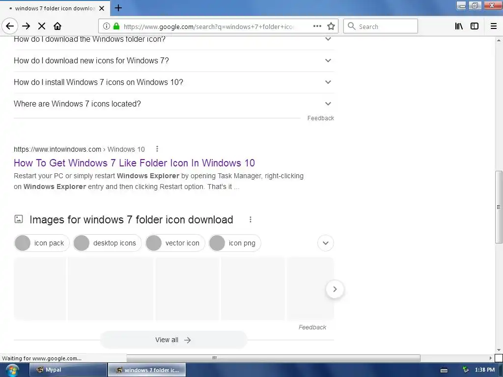Expand 'How do I download new icons for Windows 7?'
The width and height of the screenshot is (503, 377).
(x=174, y=60)
